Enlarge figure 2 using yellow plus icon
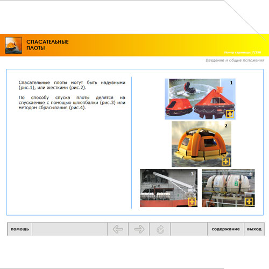This screenshot has height=269, width=269. (x=225, y=161)
